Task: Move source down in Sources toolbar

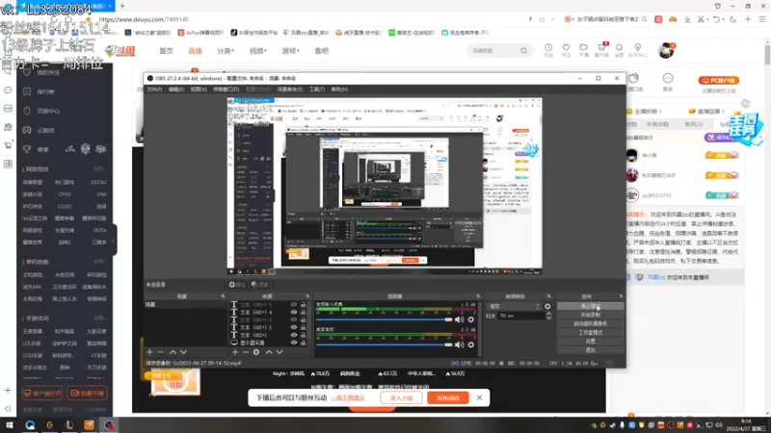Action: 279,352
